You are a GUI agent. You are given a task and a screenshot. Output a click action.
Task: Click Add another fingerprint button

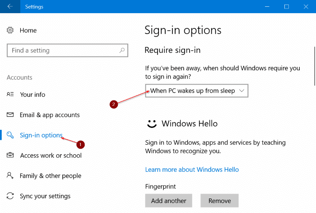click(168, 201)
